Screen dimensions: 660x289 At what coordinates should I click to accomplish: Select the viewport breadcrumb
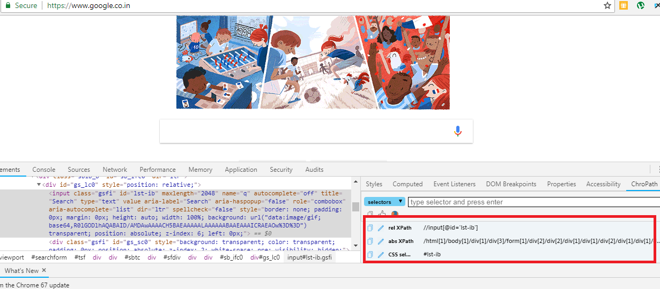pos(12,257)
